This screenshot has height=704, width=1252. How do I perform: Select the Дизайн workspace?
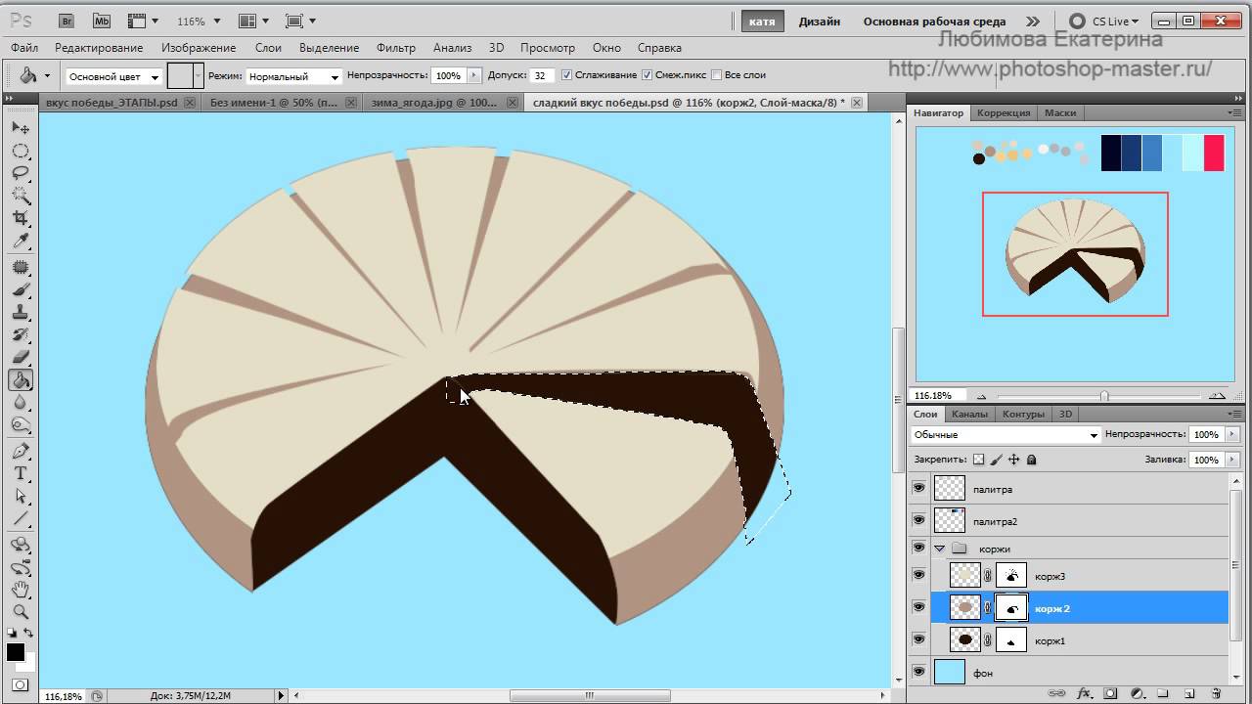pos(819,21)
